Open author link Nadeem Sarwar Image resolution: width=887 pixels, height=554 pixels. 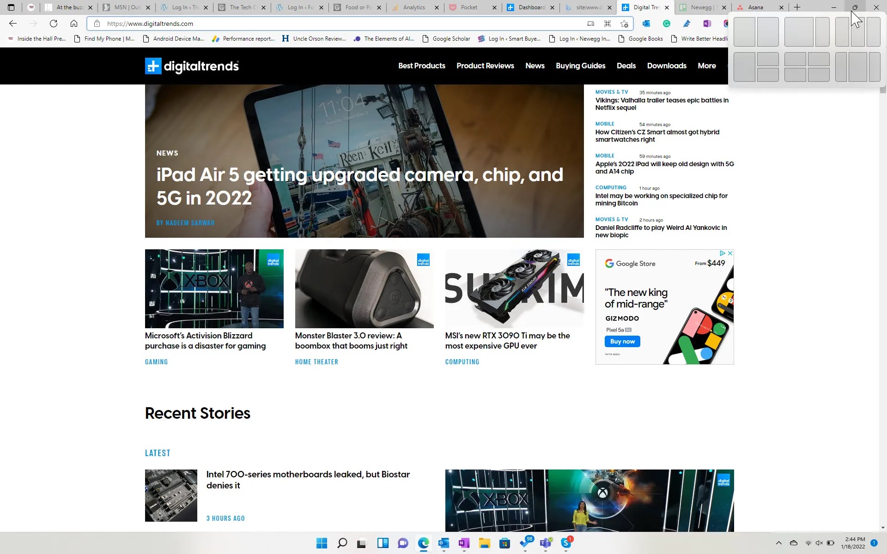(185, 223)
